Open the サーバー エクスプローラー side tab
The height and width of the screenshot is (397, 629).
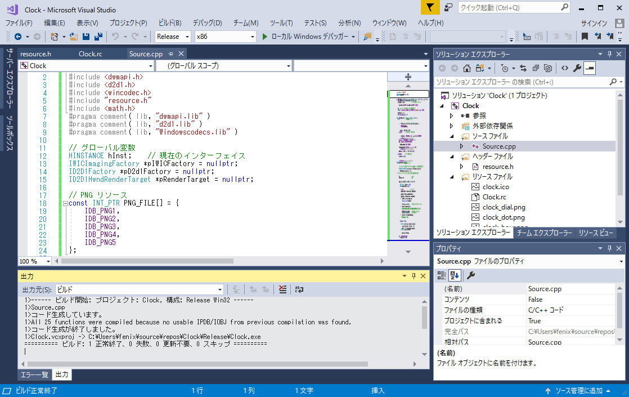coord(10,78)
